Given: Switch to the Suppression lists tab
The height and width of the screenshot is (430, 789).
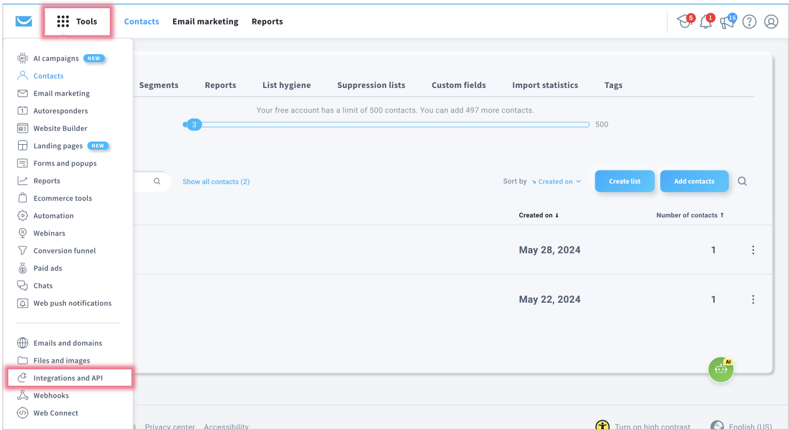Looking at the screenshot, I should [371, 85].
